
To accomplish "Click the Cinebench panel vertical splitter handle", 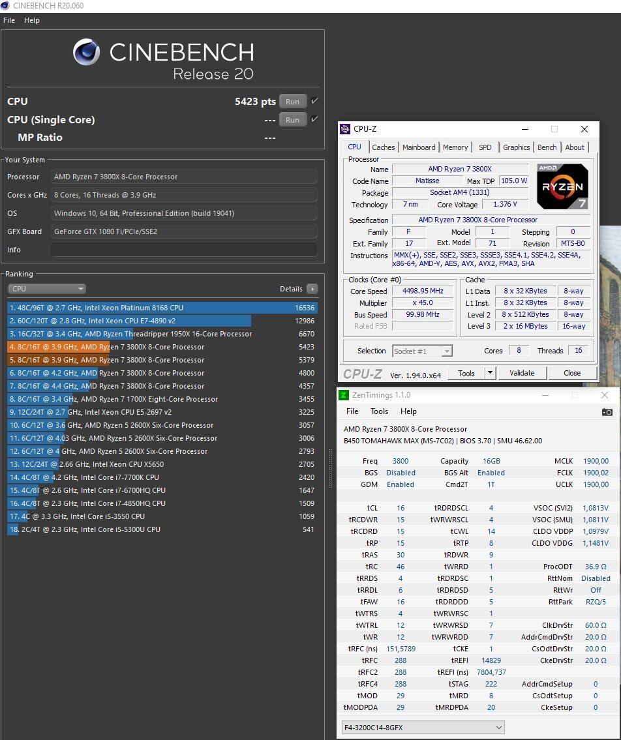I will pyautogui.click(x=330, y=469).
